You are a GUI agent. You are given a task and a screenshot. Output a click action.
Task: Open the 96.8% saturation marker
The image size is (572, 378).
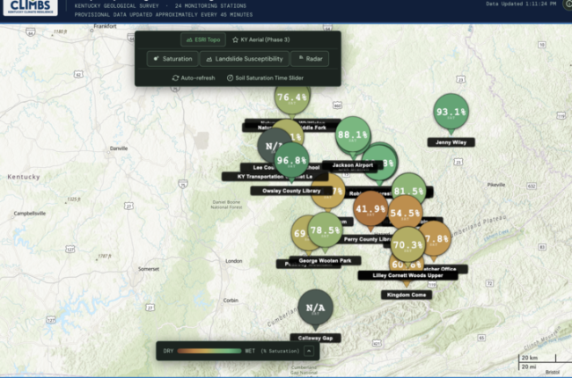tap(291, 160)
